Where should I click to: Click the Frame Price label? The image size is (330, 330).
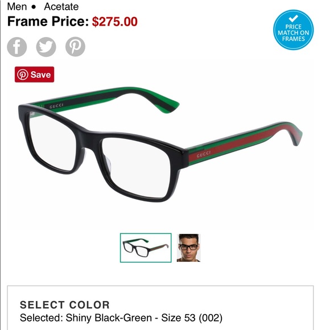pyautogui.click(x=48, y=22)
